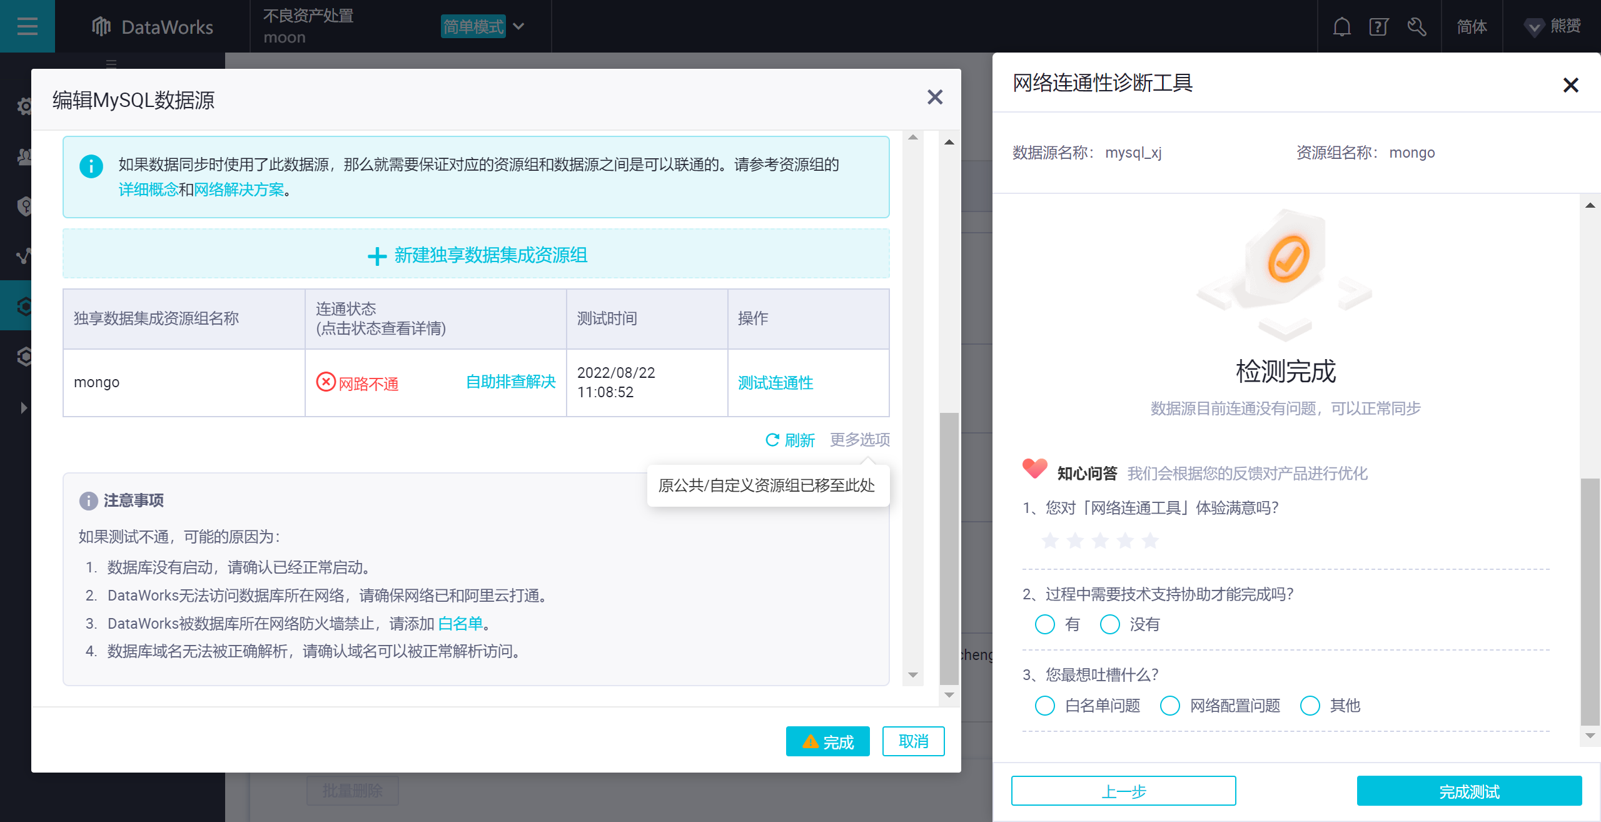Click the mongo resource group cell
Image resolution: width=1601 pixels, height=822 pixels.
pos(184,383)
